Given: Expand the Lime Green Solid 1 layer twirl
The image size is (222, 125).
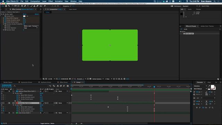Looking at the screenshot, I should point(9,113).
